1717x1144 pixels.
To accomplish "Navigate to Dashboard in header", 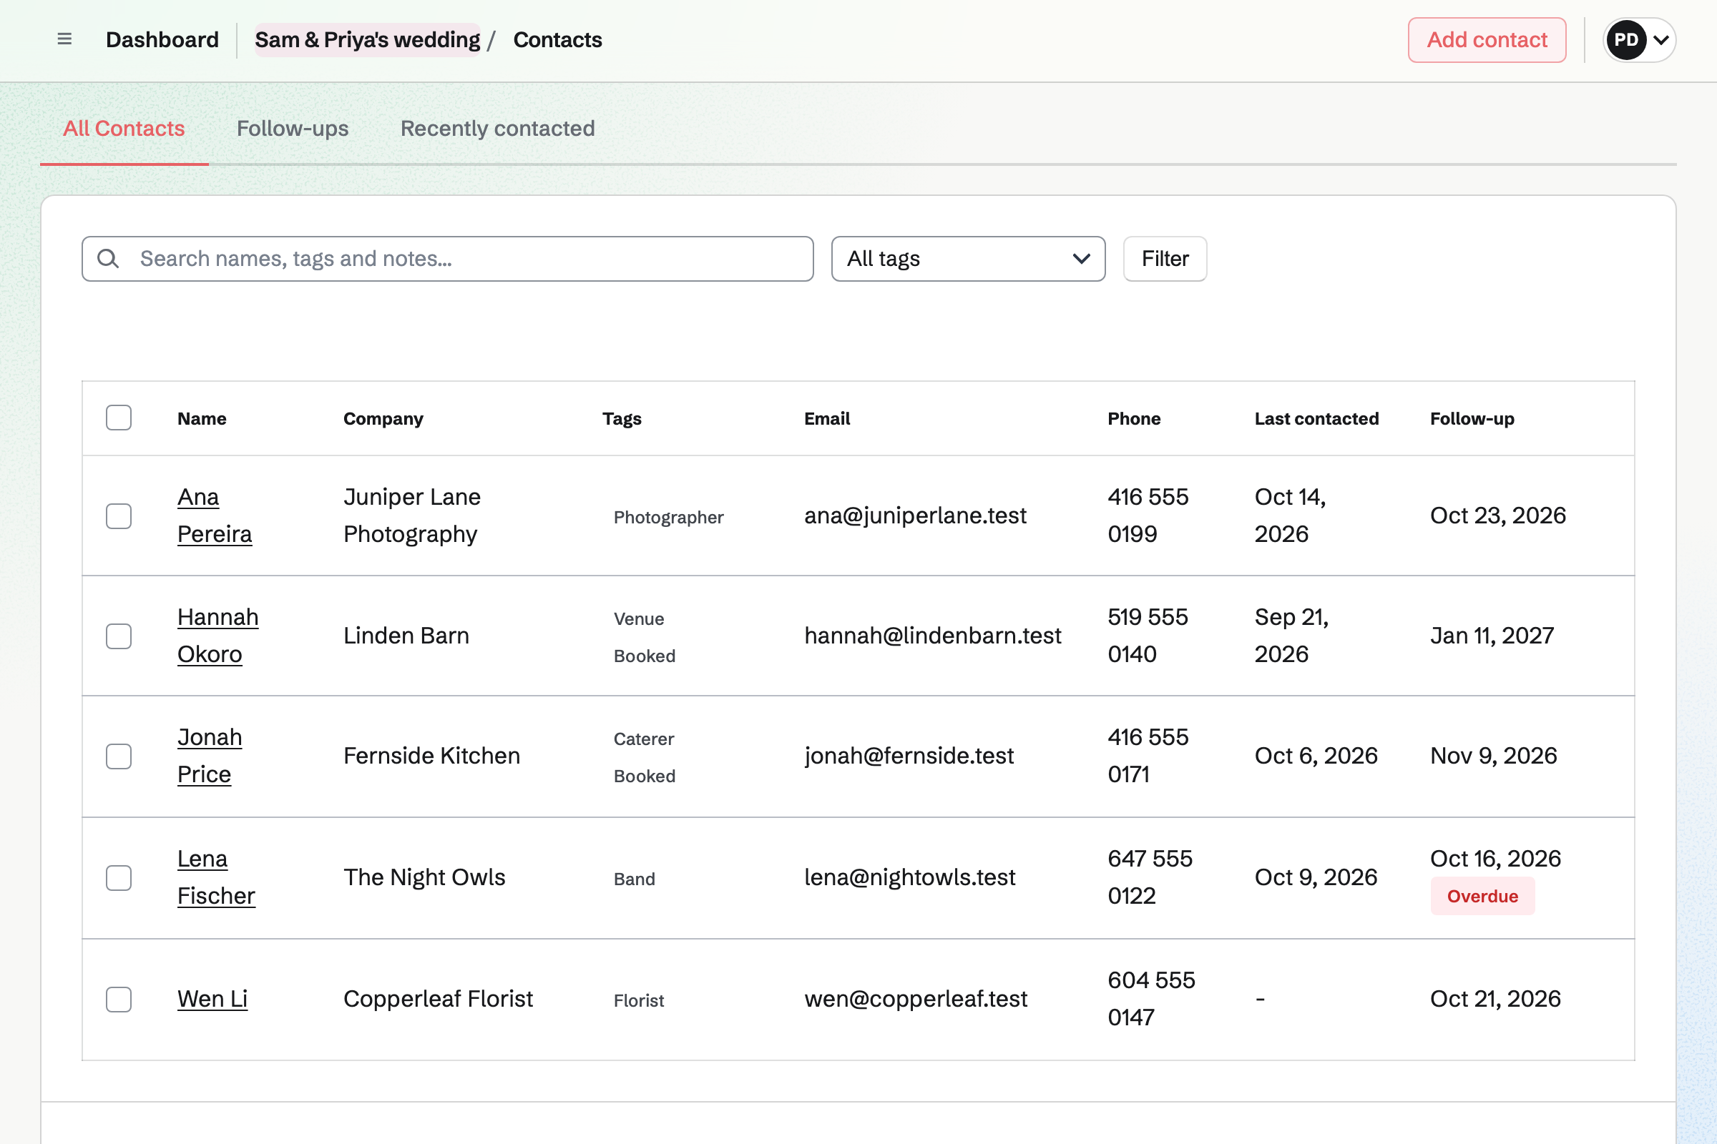I will coord(162,39).
